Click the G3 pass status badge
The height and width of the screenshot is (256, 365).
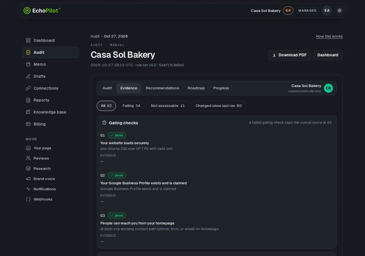point(117,216)
